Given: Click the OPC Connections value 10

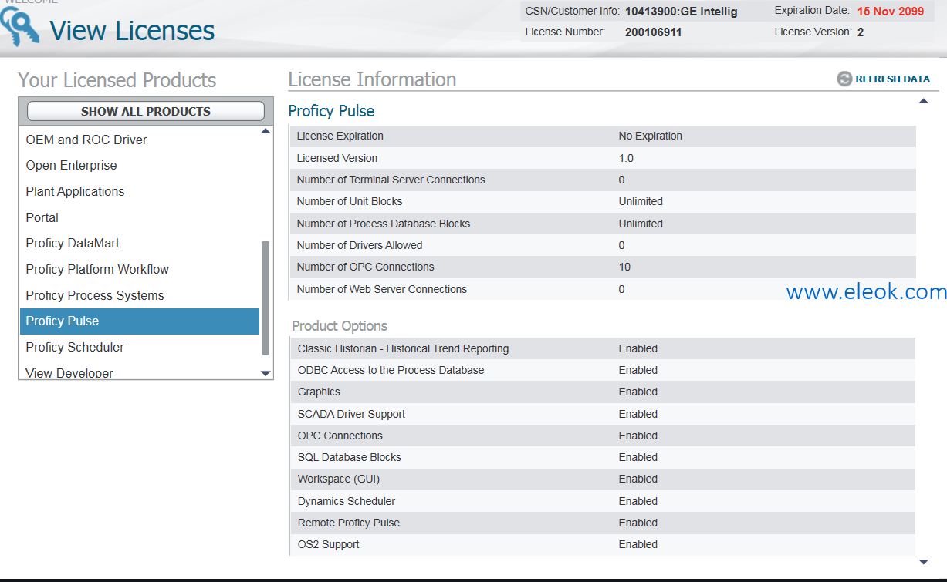Looking at the screenshot, I should click(624, 267).
